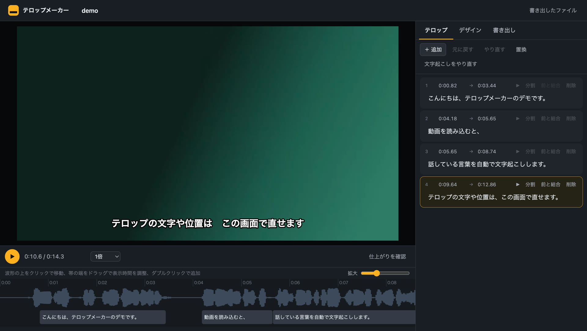
Task: Click the arrow between caption 1 times
Action: pos(471,85)
